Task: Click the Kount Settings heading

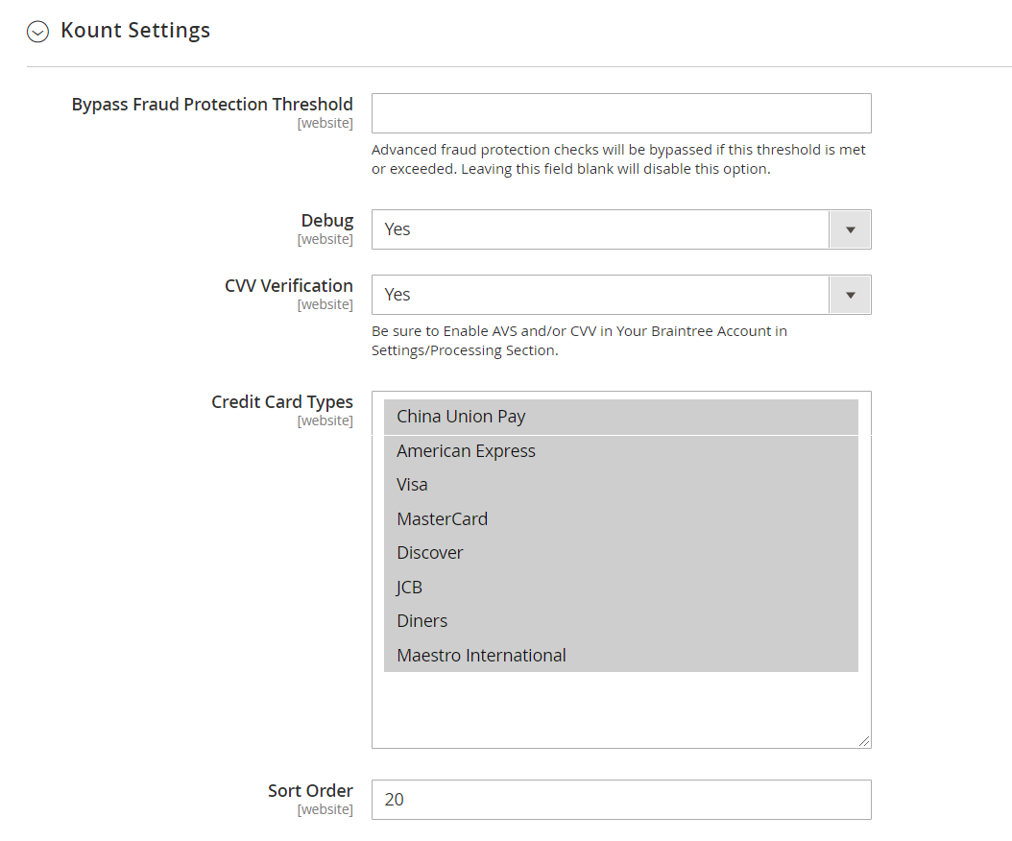Action: 134,31
